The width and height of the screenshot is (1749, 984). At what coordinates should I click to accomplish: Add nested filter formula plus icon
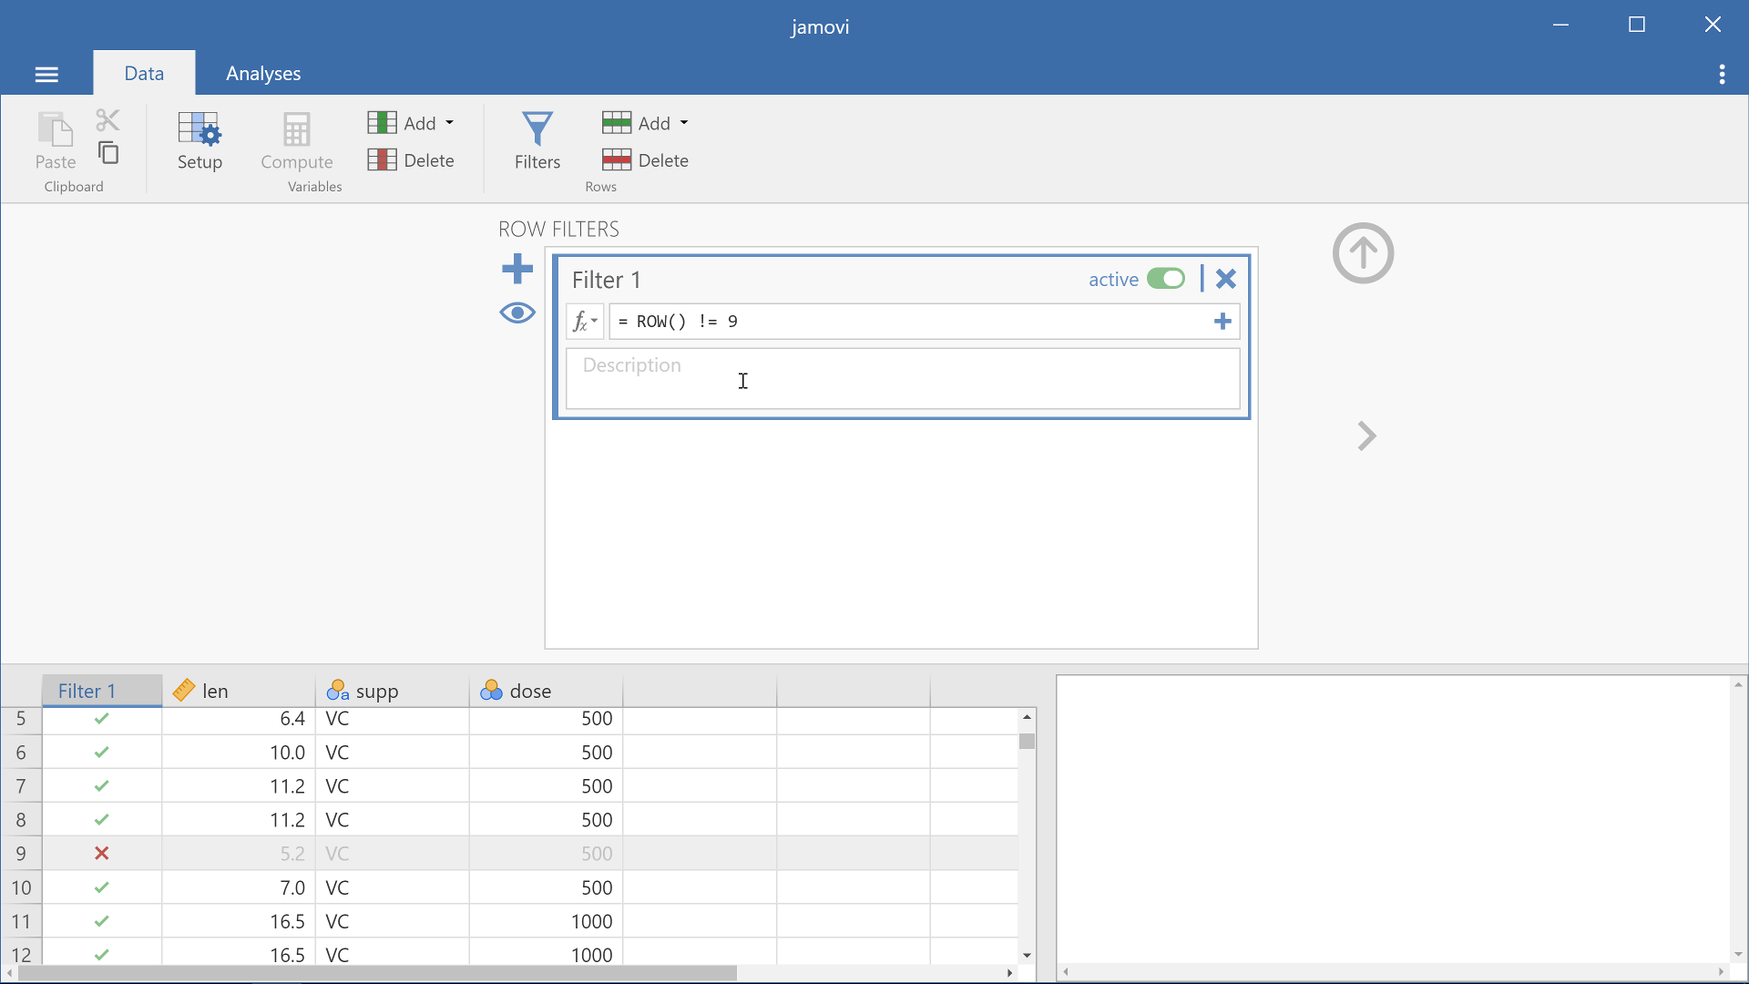click(1222, 322)
